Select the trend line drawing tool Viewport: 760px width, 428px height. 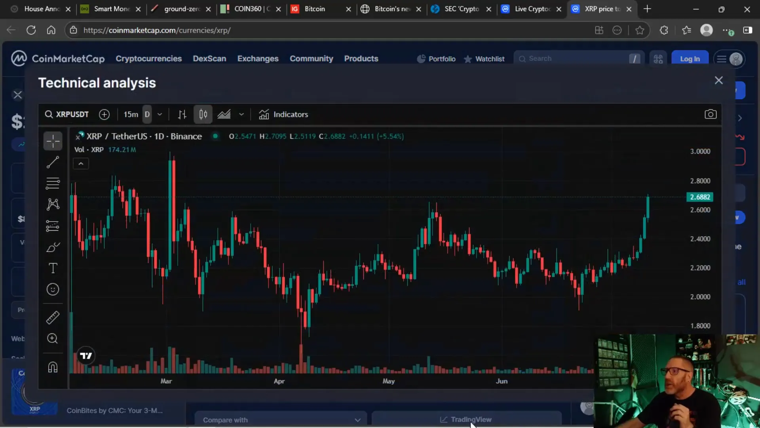tap(53, 162)
